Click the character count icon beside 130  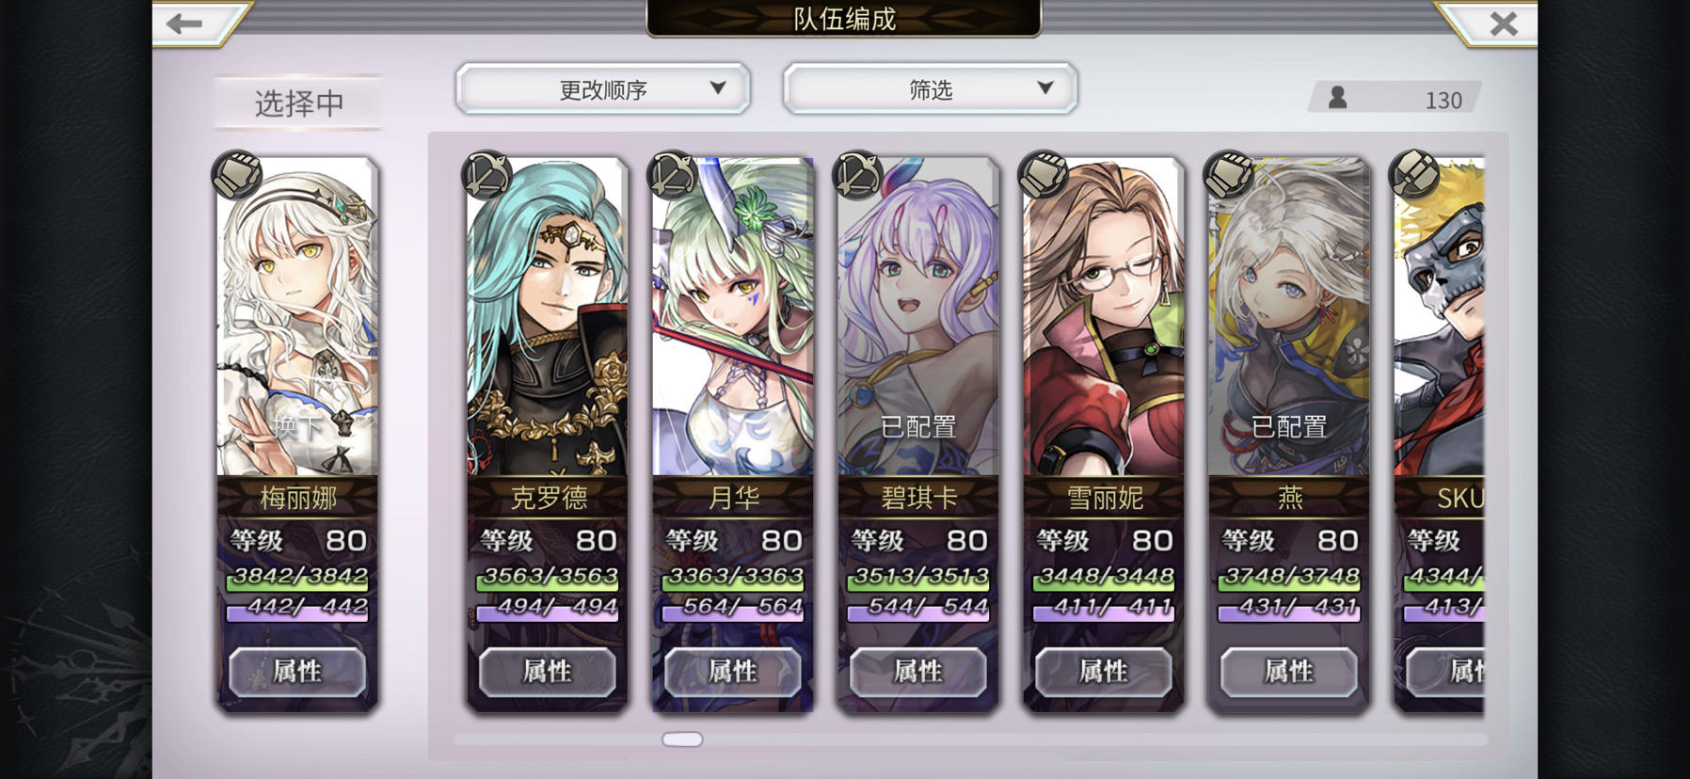[1337, 98]
